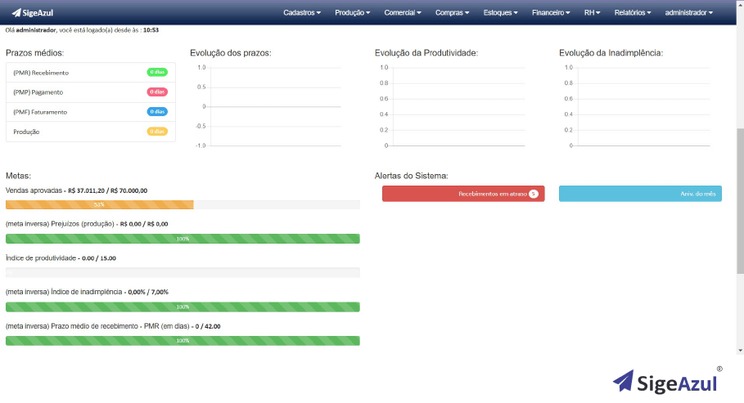
Task: Click the blue Aniv. do mês alert button
Action: coord(640,194)
